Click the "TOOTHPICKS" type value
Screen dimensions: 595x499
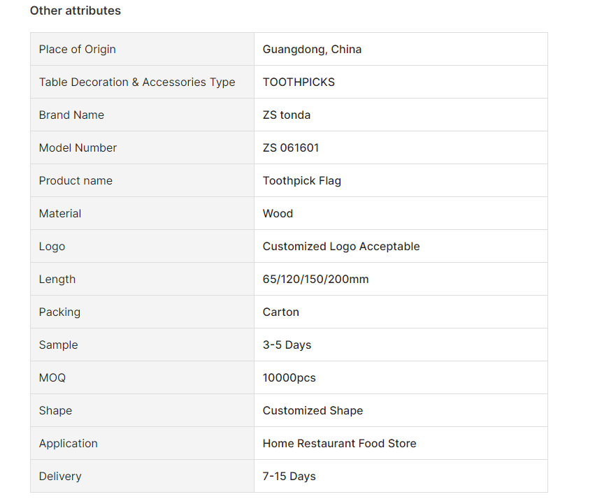click(x=299, y=82)
